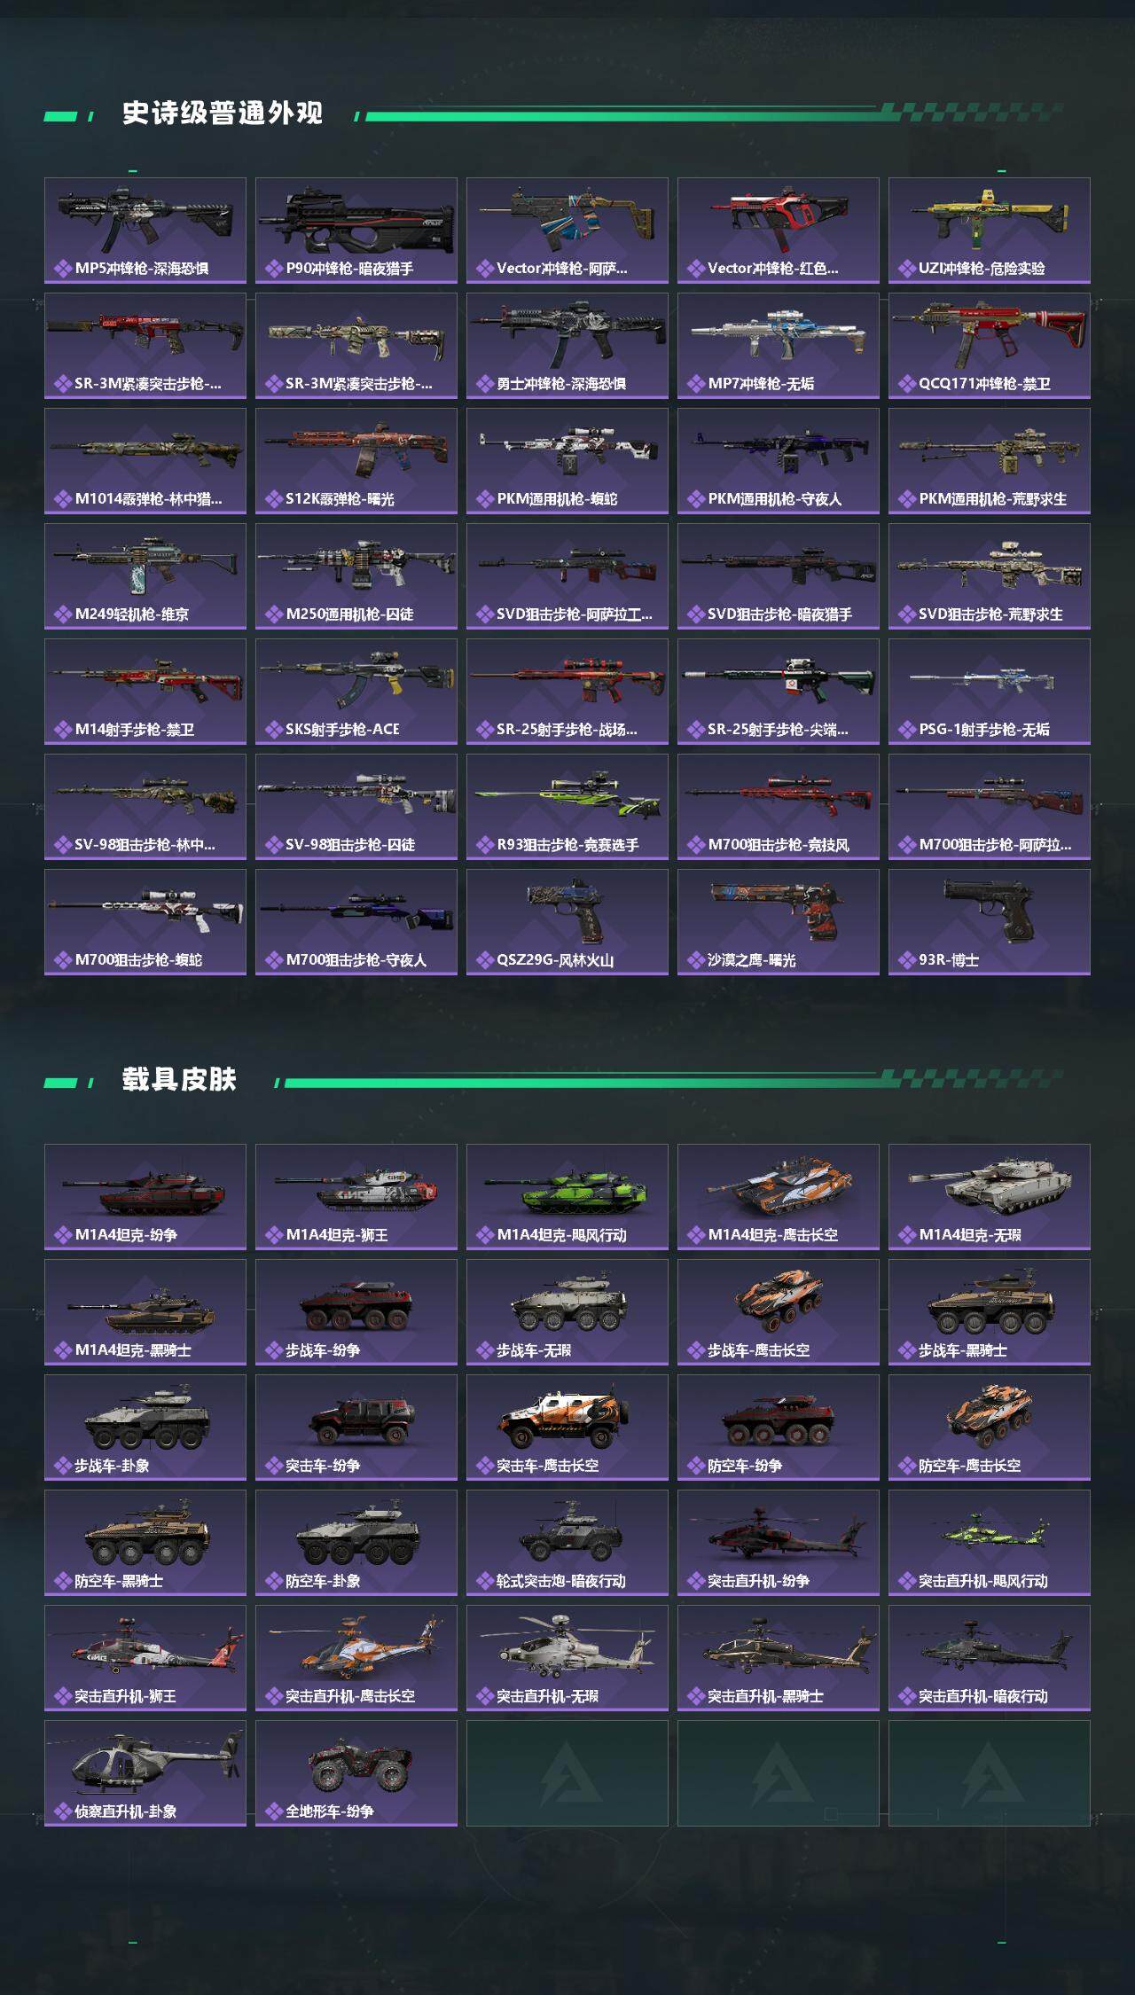This screenshot has height=1995, width=1135.
Task: Pick the 93R-博士 pistol skin
Action: click(990, 922)
